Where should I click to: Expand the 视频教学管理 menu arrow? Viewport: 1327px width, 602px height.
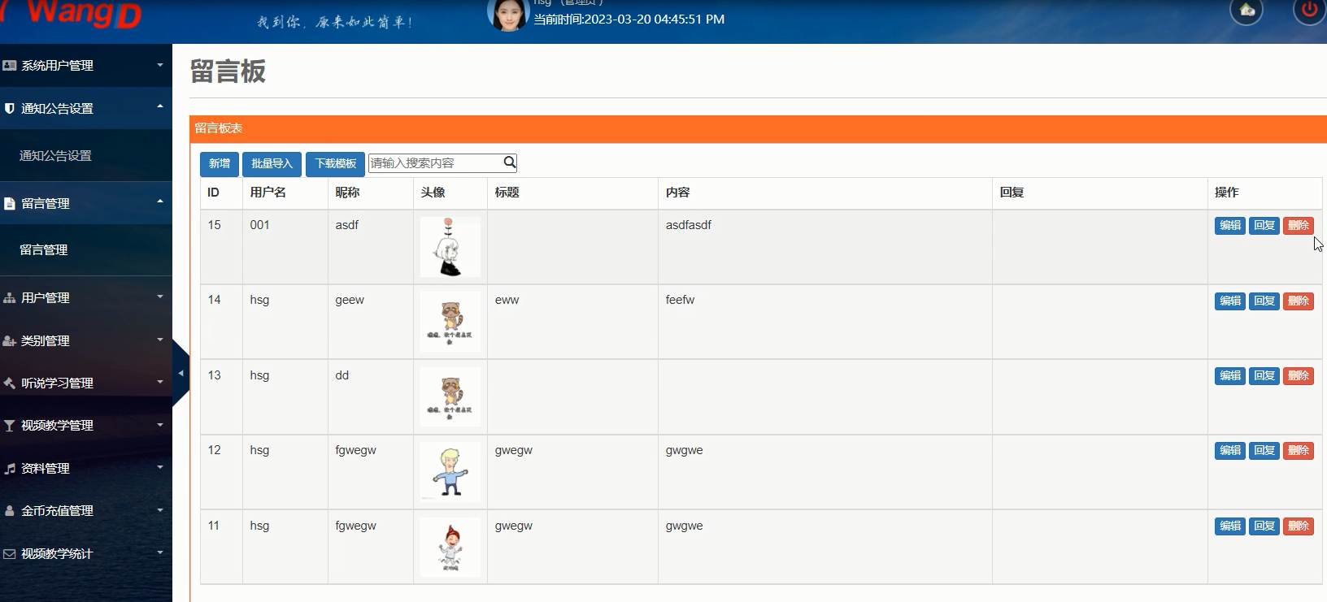(160, 424)
